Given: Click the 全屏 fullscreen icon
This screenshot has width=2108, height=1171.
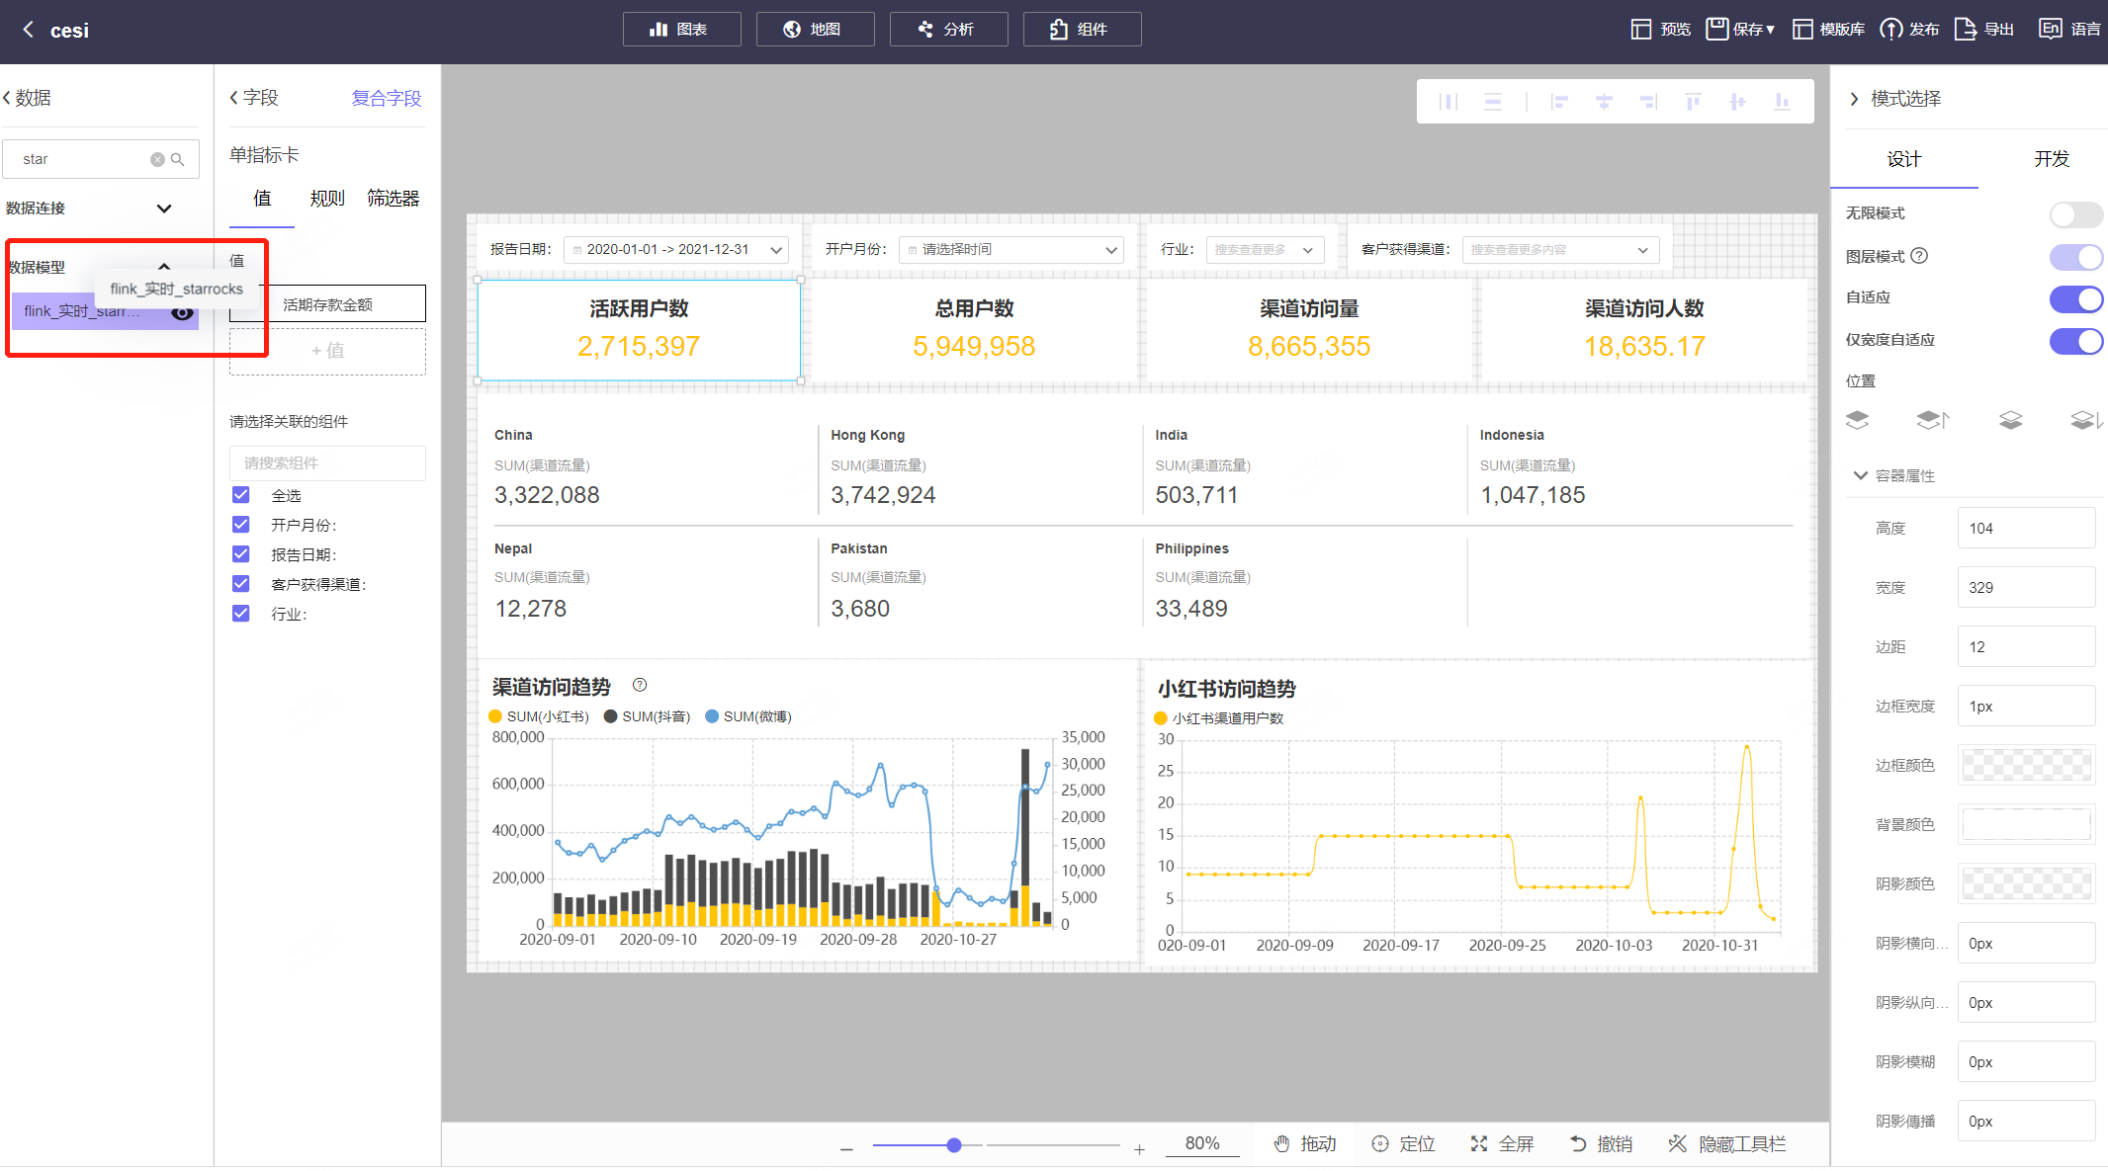Looking at the screenshot, I should pyautogui.click(x=1479, y=1143).
